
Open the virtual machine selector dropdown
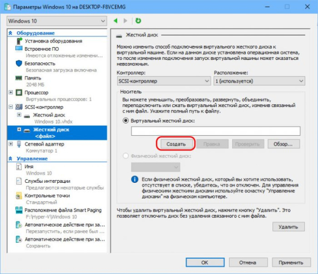(56, 21)
